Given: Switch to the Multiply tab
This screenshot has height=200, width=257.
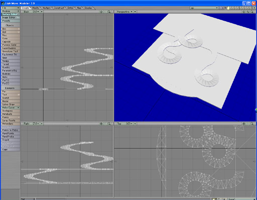Looking at the screenshot, I should pyautogui.click(x=46, y=8).
